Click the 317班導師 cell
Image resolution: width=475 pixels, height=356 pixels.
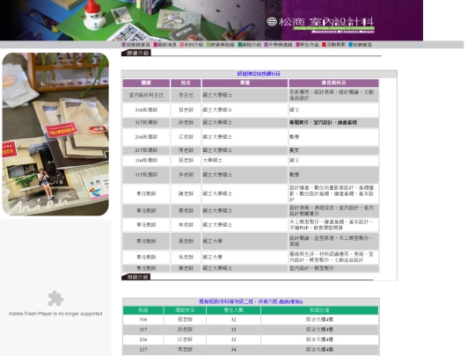click(x=146, y=122)
